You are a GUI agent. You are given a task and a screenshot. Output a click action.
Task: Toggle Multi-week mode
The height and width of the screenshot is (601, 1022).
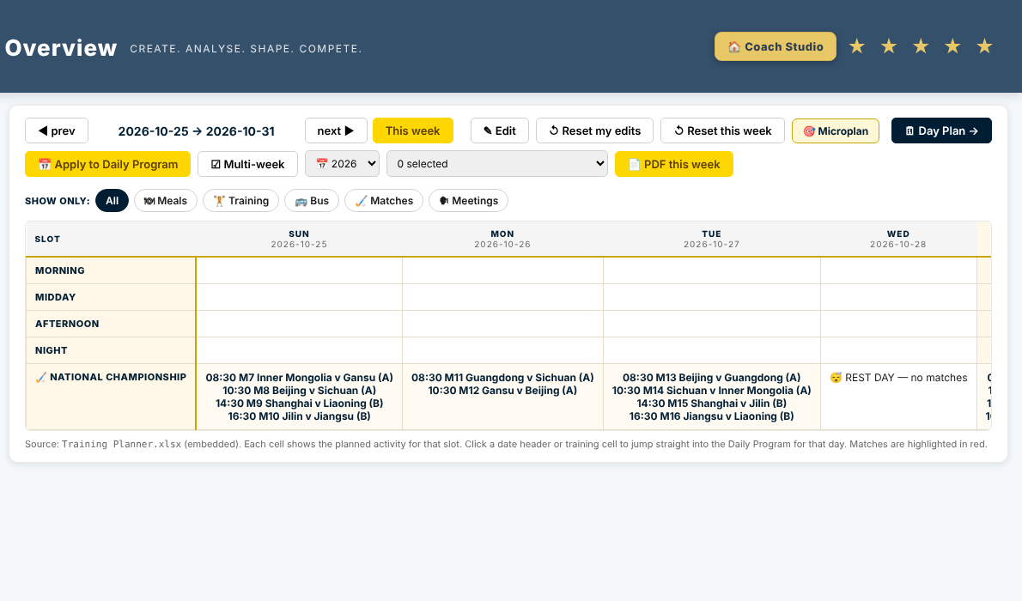click(247, 164)
